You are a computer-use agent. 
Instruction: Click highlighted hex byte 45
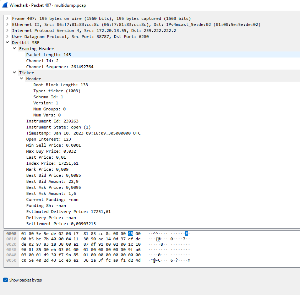[131, 234]
